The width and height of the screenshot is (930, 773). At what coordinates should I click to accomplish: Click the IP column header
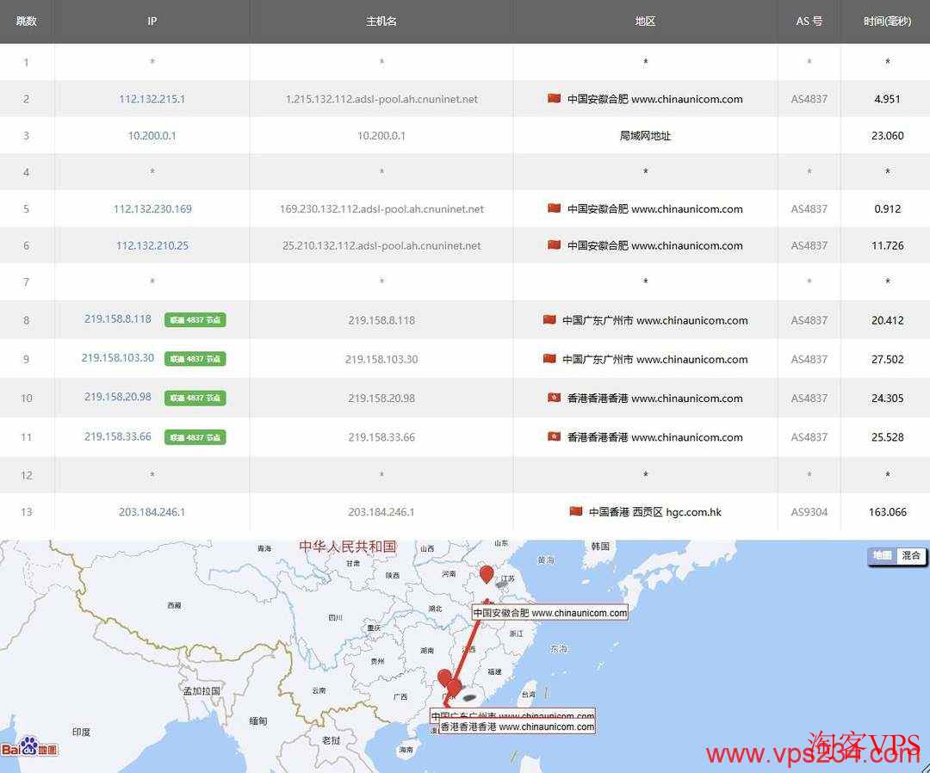coord(152,22)
